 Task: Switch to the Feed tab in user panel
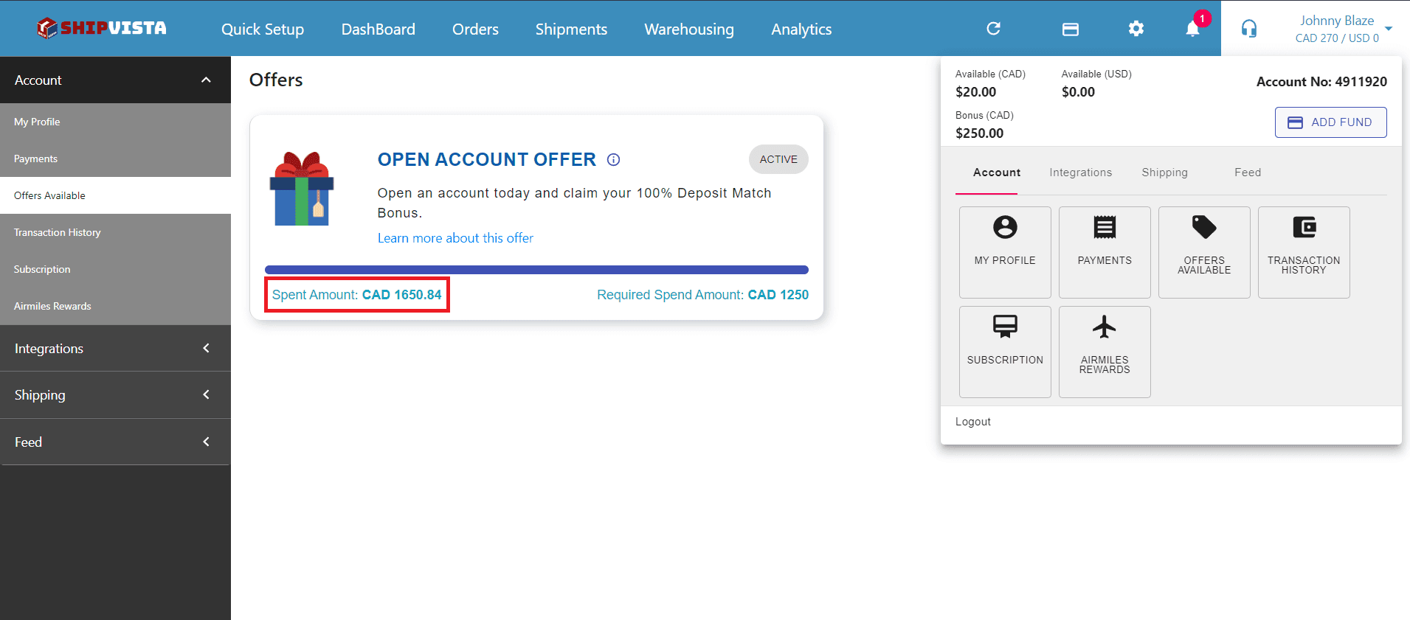click(1248, 173)
